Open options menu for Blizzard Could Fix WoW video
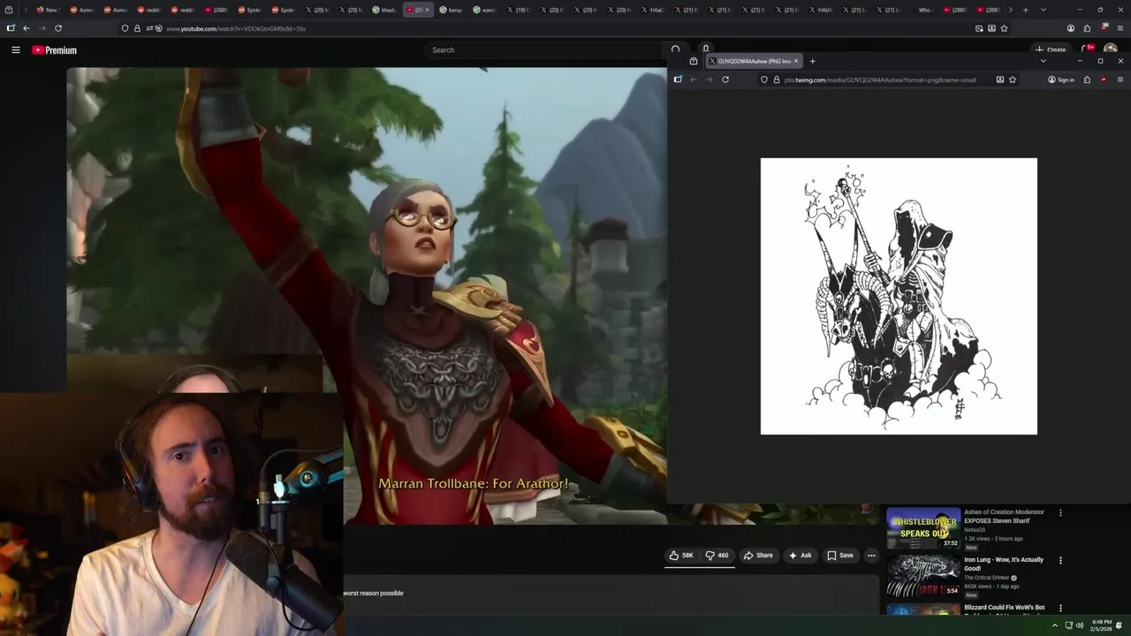This screenshot has height=636, width=1131. 1060,608
